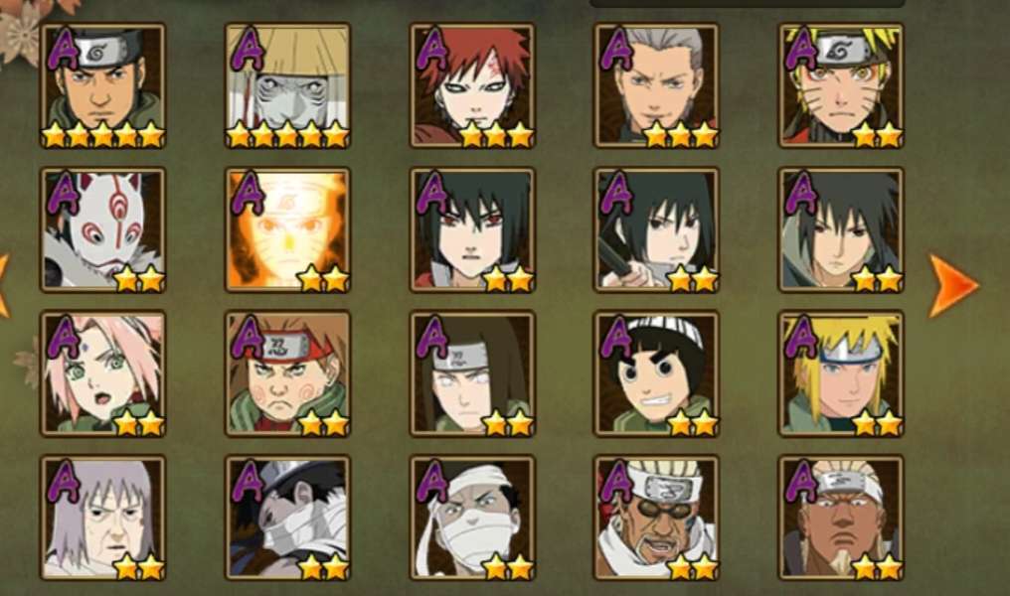Pick Sasuke in gray high-collar cloak
1010x596 pixels.
841,229
